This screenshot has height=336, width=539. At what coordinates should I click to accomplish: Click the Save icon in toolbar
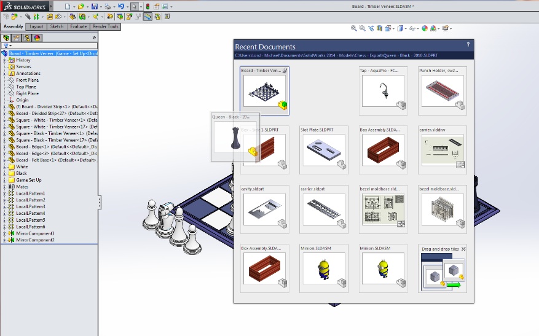pos(94,6)
